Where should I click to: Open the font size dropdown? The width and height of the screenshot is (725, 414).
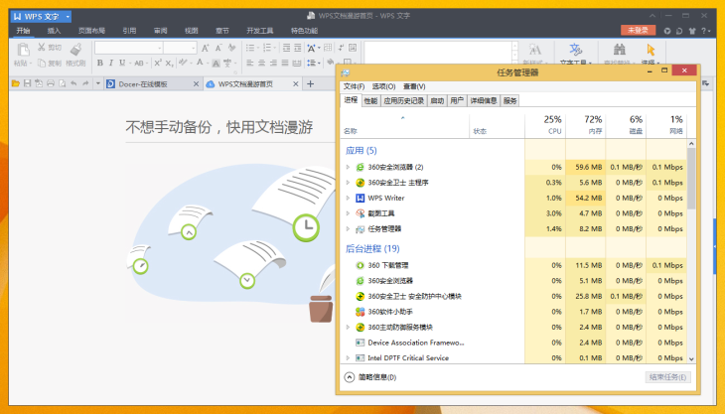[194, 48]
